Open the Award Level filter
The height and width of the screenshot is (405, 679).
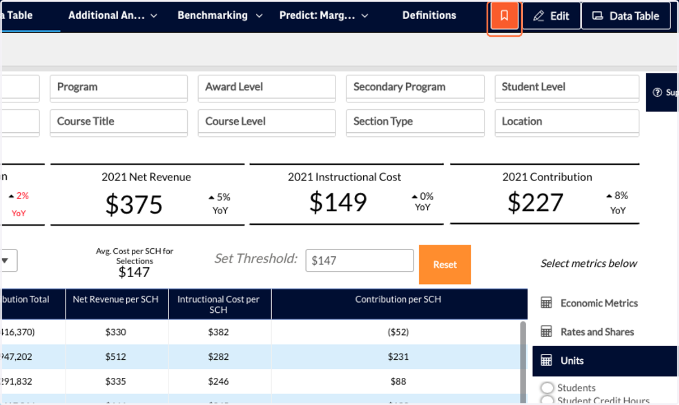click(x=267, y=88)
